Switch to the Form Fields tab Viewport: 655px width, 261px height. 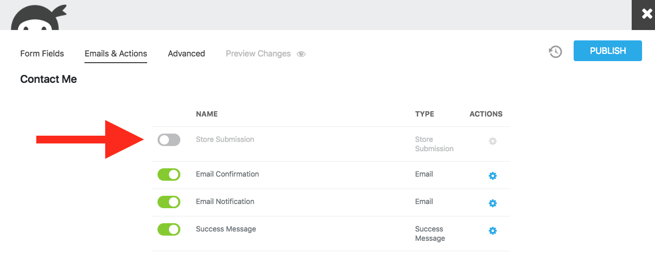tap(42, 53)
